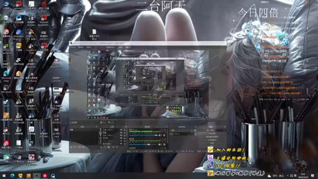The width and height of the screenshot is (318, 179).
Task: Move selected source down in Sources panel
Action: pyautogui.click(x=117, y=147)
